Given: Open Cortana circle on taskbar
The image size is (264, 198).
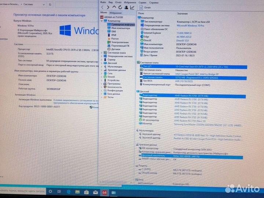Looking at the screenshot, I should click(50, 191).
